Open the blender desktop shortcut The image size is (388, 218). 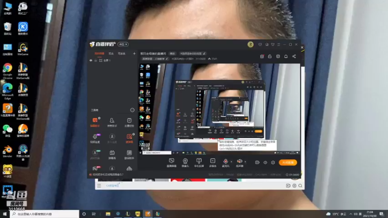tap(7, 151)
